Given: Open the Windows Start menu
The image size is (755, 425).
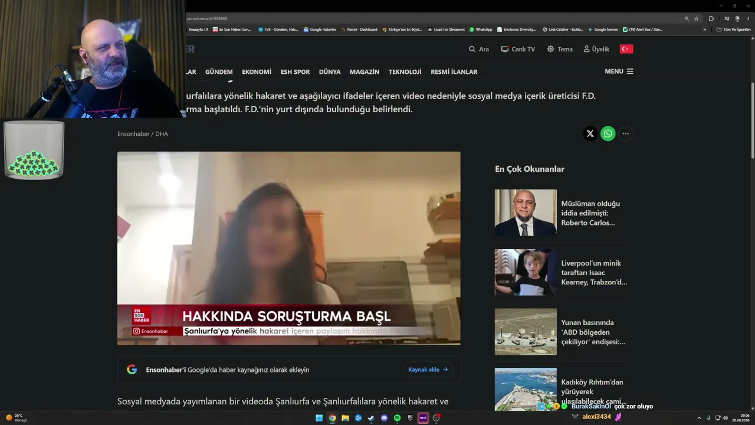Looking at the screenshot, I should [x=319, y=418].
